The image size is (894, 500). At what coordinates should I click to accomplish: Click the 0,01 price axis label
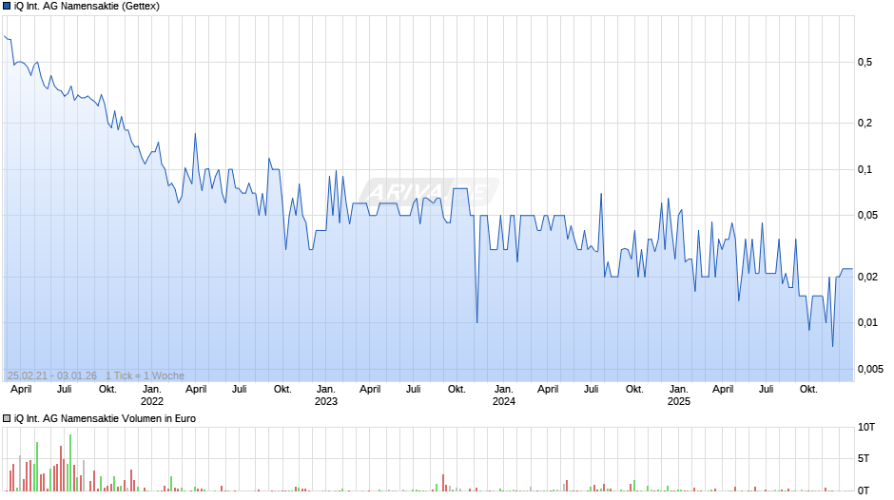coord(867,322)
